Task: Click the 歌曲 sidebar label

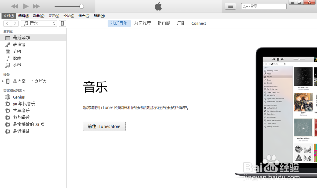Action: pyautogui.click(x=17, y=58)
